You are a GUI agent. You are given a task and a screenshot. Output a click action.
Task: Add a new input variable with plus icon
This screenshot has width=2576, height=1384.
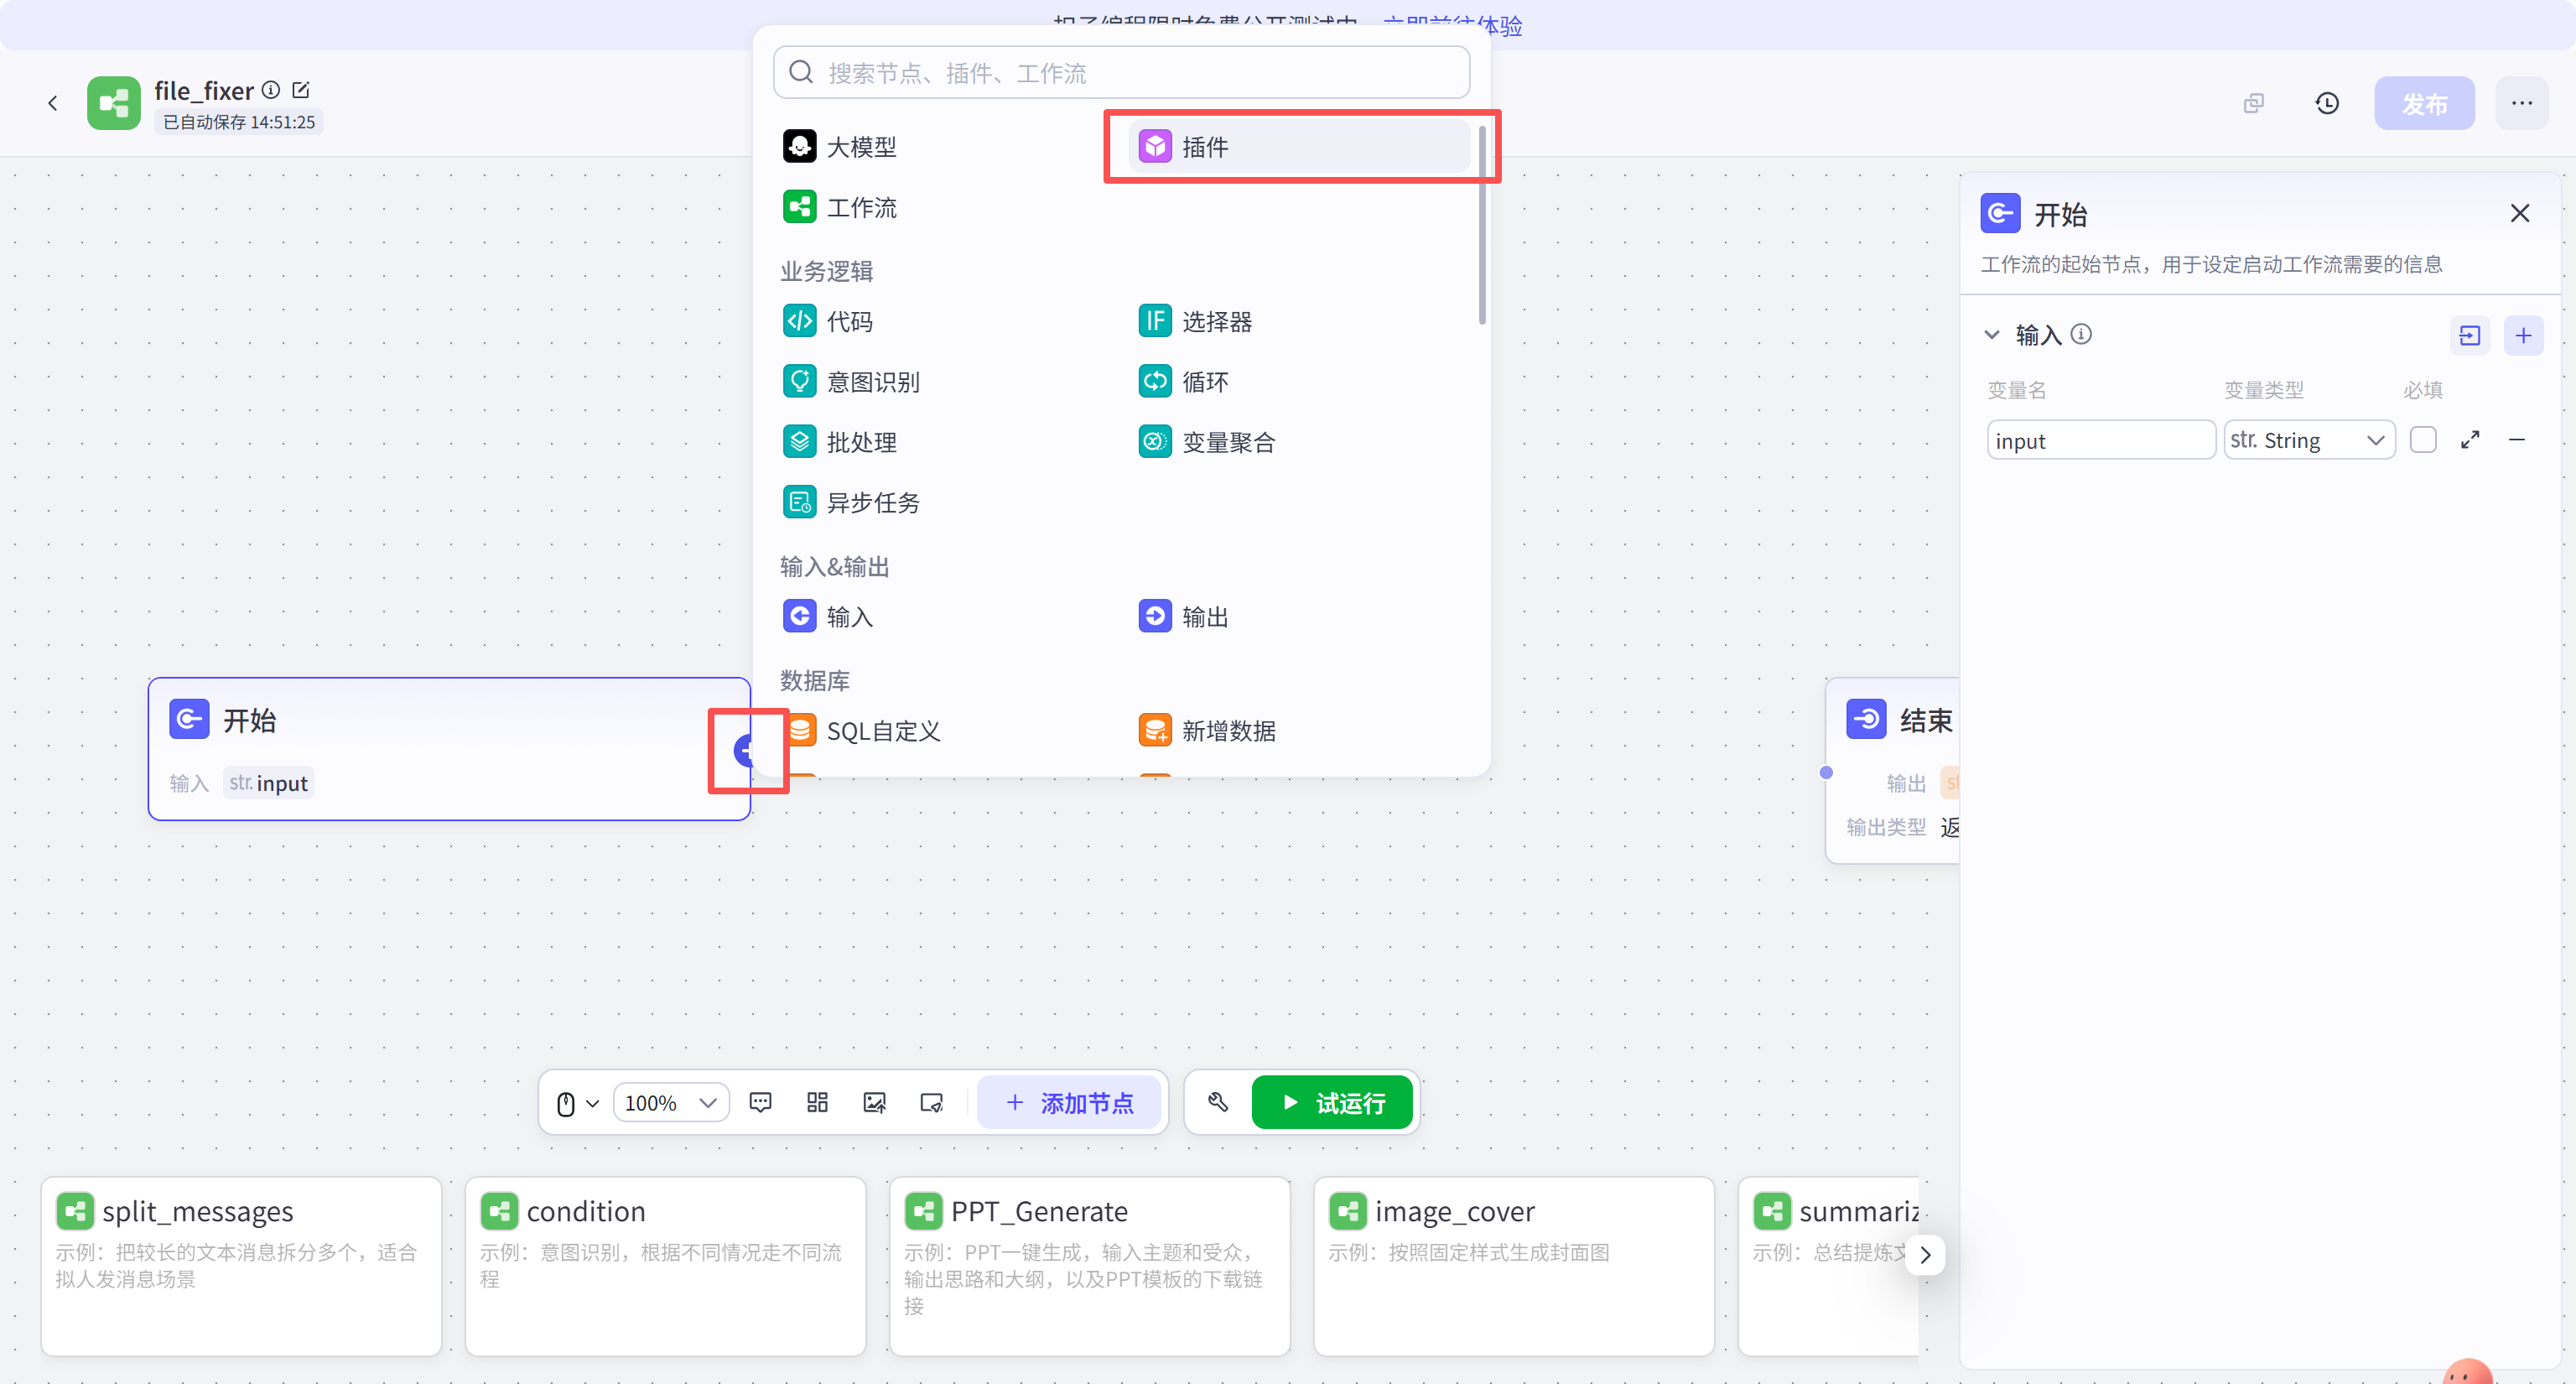tap(2522, 335)
